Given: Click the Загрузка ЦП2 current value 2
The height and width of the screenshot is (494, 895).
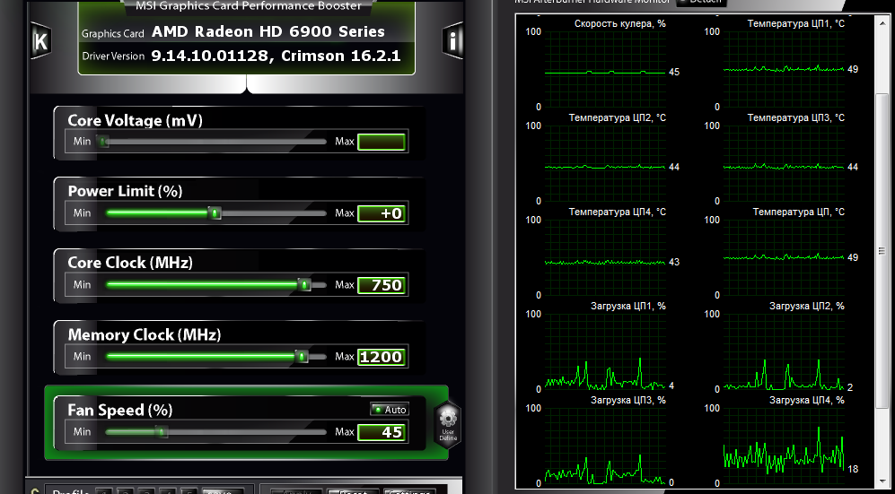Looking at the screenshot, I should coord(850,387).
